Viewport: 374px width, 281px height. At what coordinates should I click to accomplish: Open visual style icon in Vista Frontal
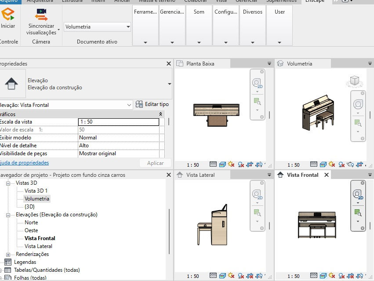(323, 276)
